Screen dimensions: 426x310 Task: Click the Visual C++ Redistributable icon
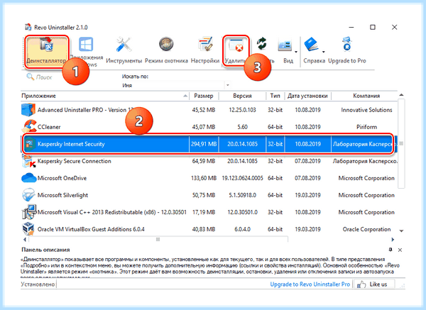pos(29,212)
